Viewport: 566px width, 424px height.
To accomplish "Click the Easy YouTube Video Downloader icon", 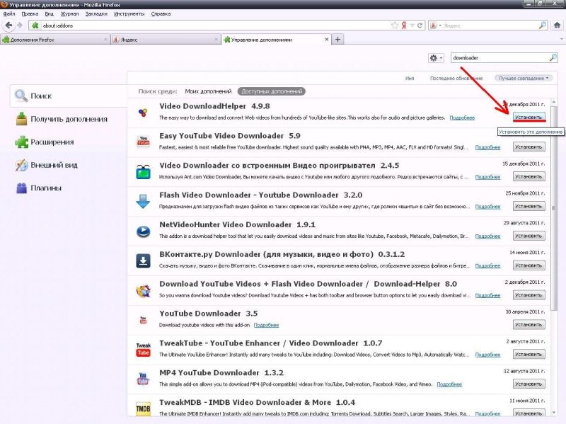I will coord(143,142).
